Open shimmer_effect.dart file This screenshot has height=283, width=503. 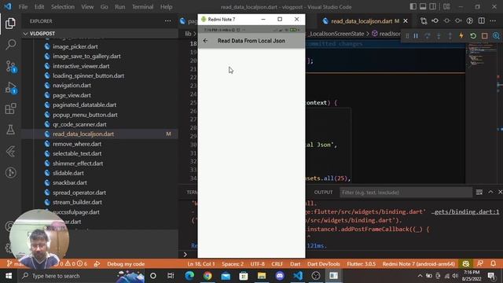tap(78, 164)
